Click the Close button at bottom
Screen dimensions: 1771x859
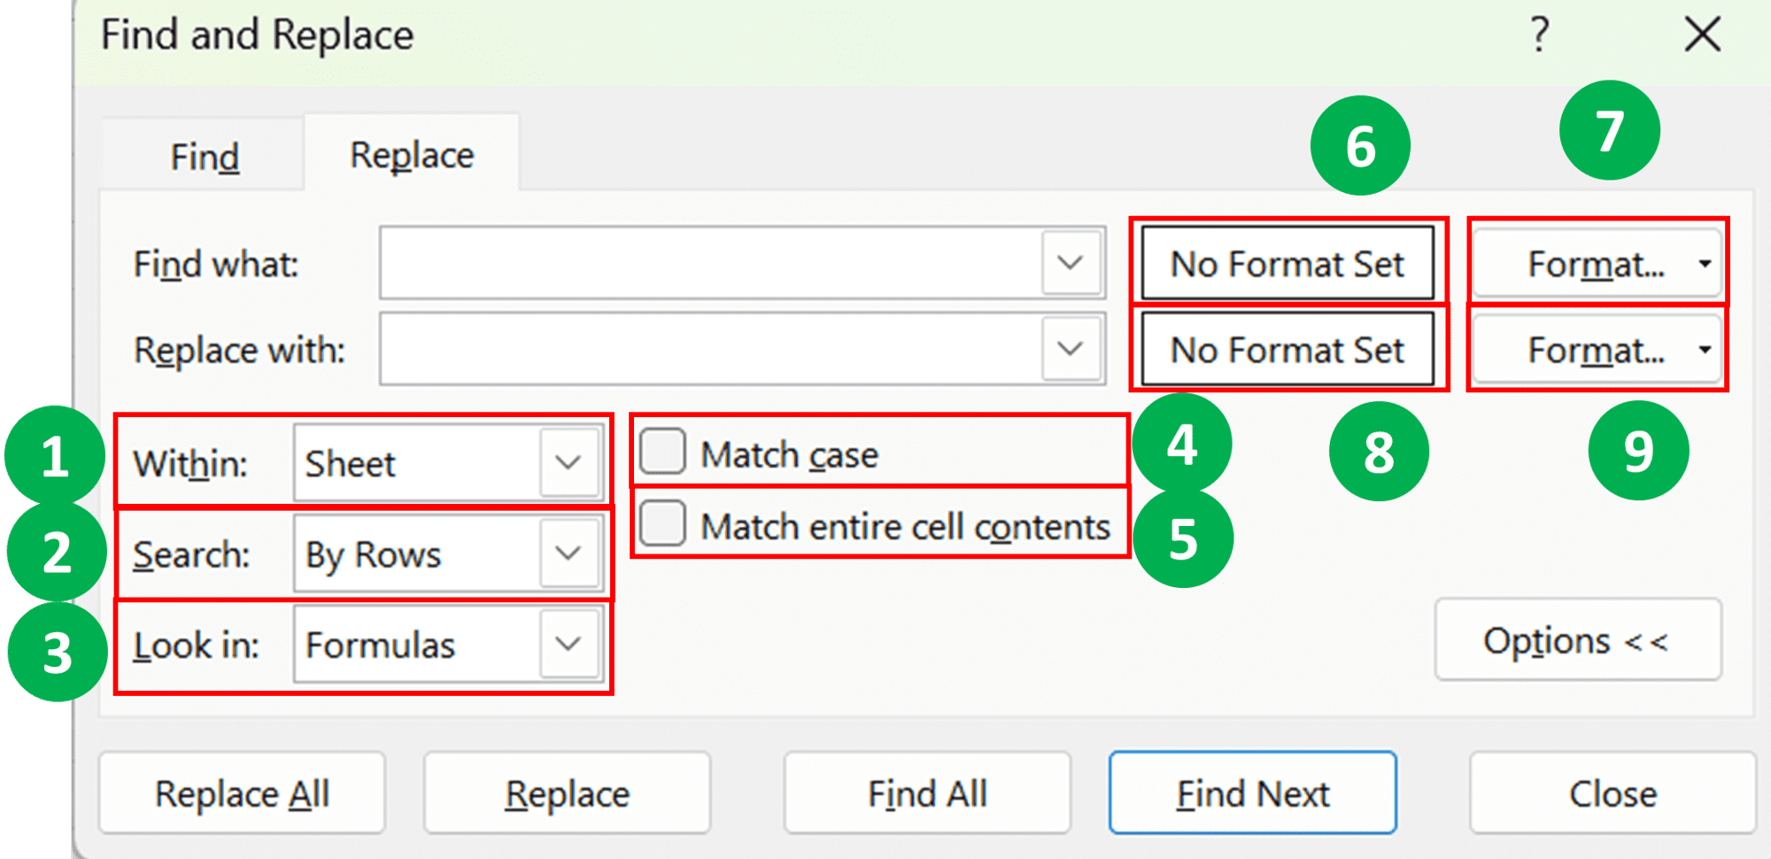tap(1612, 793)
